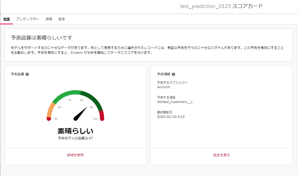
Task: Click the Attrited_Customers__c field value
Action: [x=174, y=102]
